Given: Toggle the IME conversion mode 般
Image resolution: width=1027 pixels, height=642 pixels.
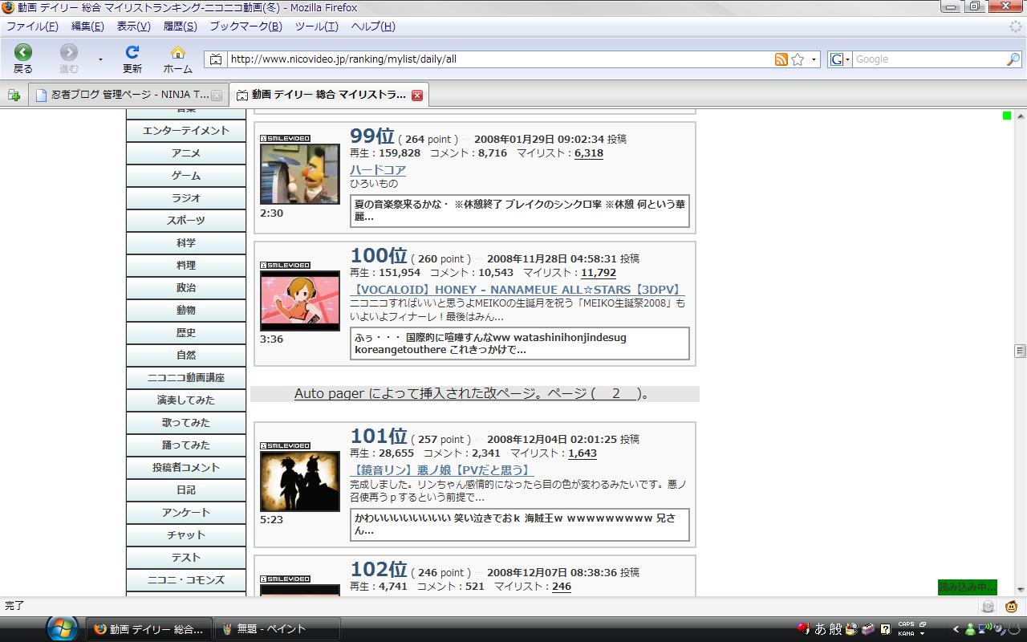Looking at the screenshot, I should tap(836, 629).
